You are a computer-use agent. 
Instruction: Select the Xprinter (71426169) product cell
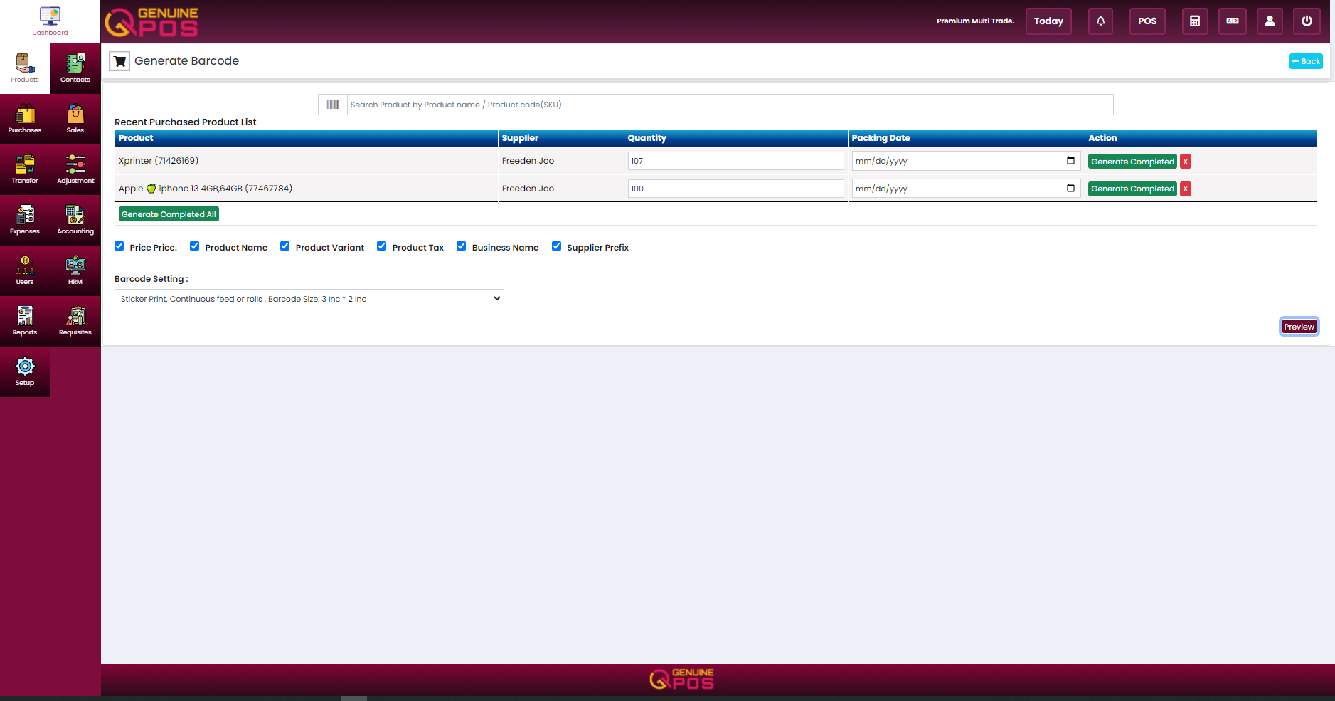click(x=307, y=161)
